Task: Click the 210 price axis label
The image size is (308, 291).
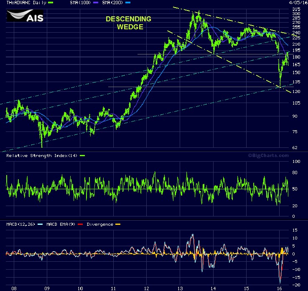Action: pyautogui.click(x=296, y=44)
